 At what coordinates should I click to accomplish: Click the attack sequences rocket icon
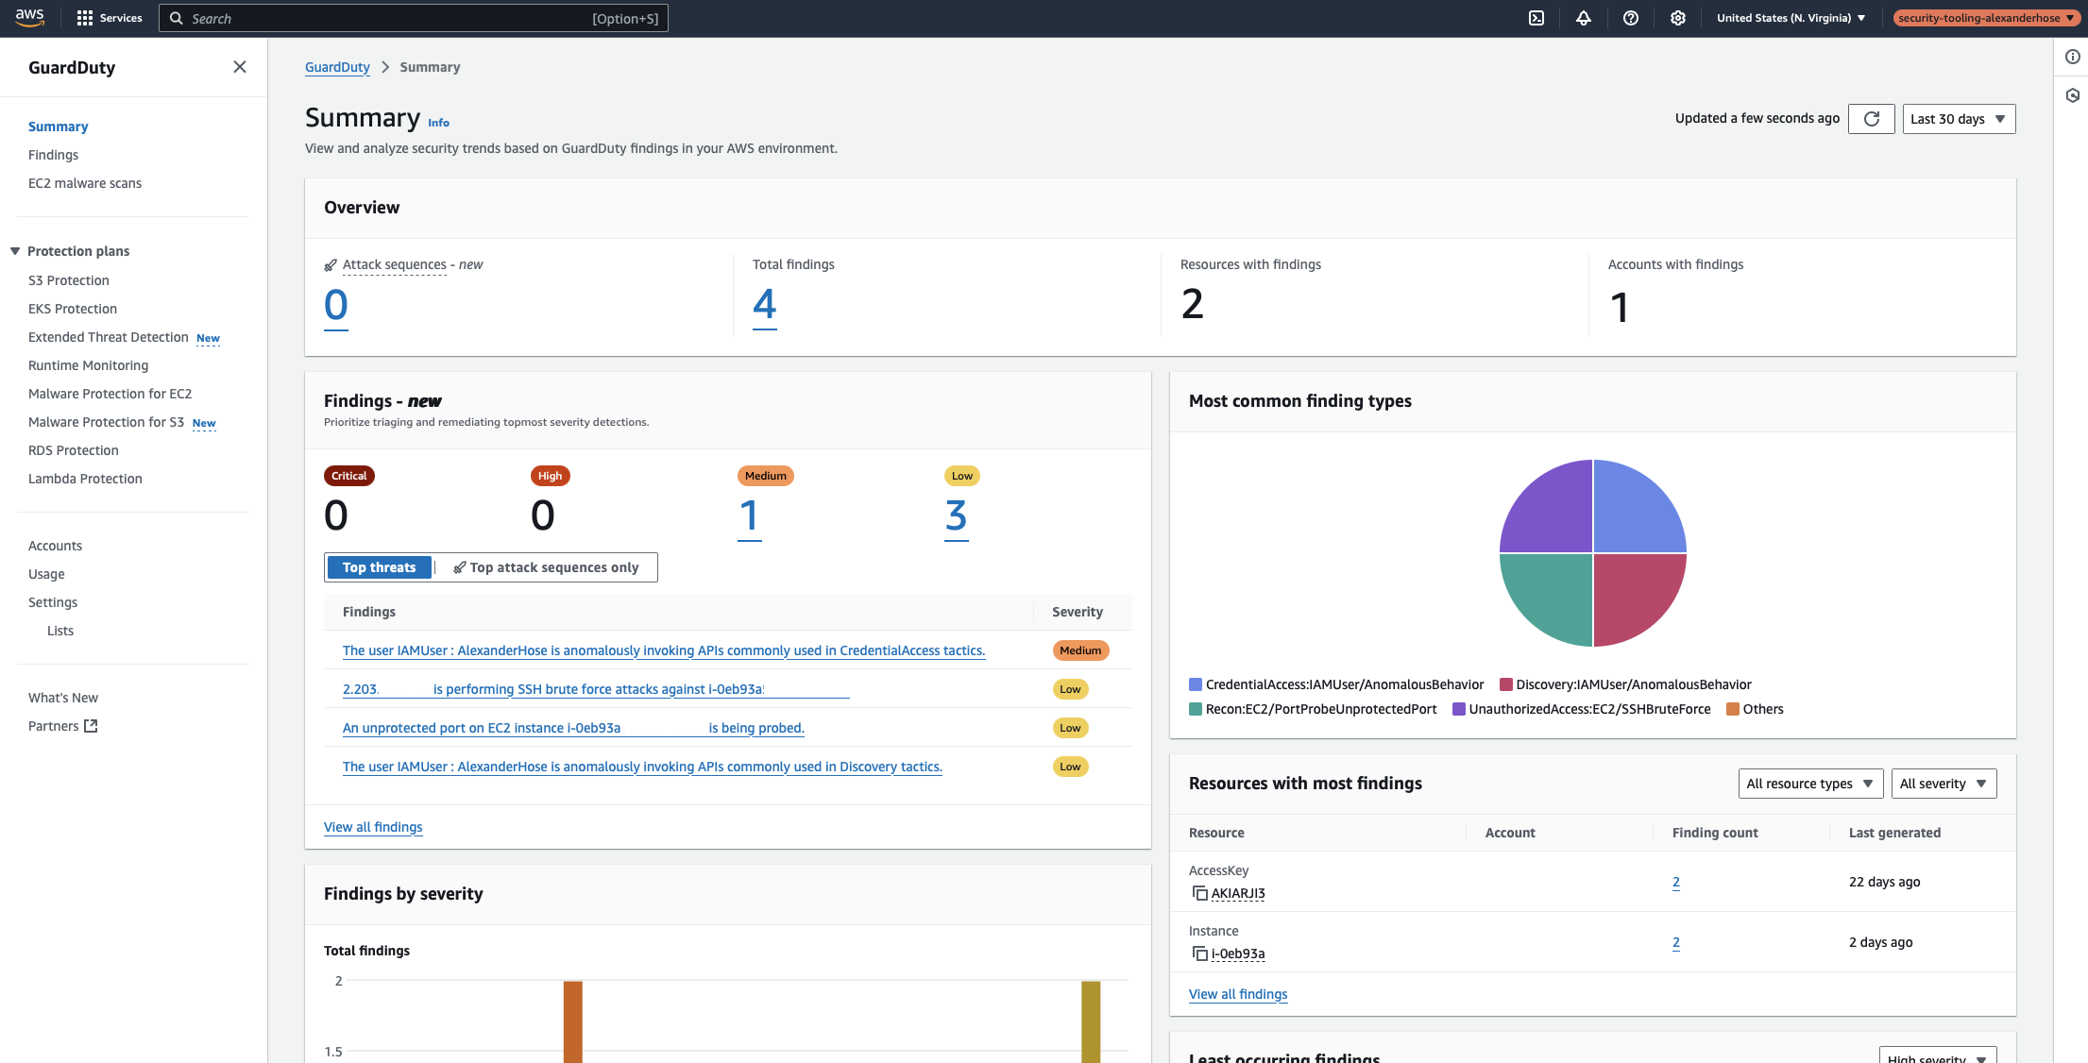331,265
